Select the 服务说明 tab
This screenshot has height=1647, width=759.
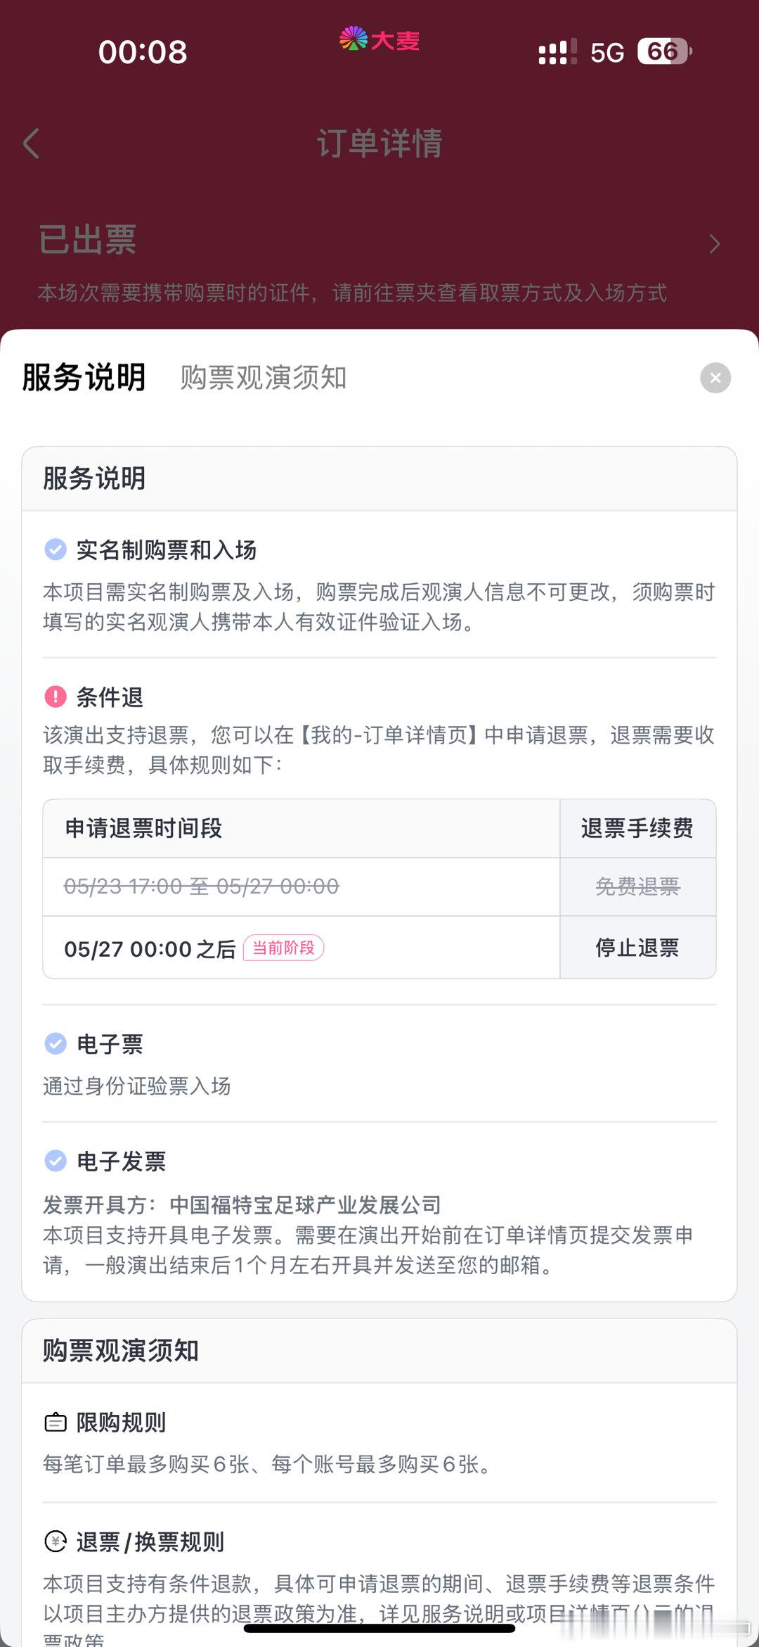click(84, 378)
